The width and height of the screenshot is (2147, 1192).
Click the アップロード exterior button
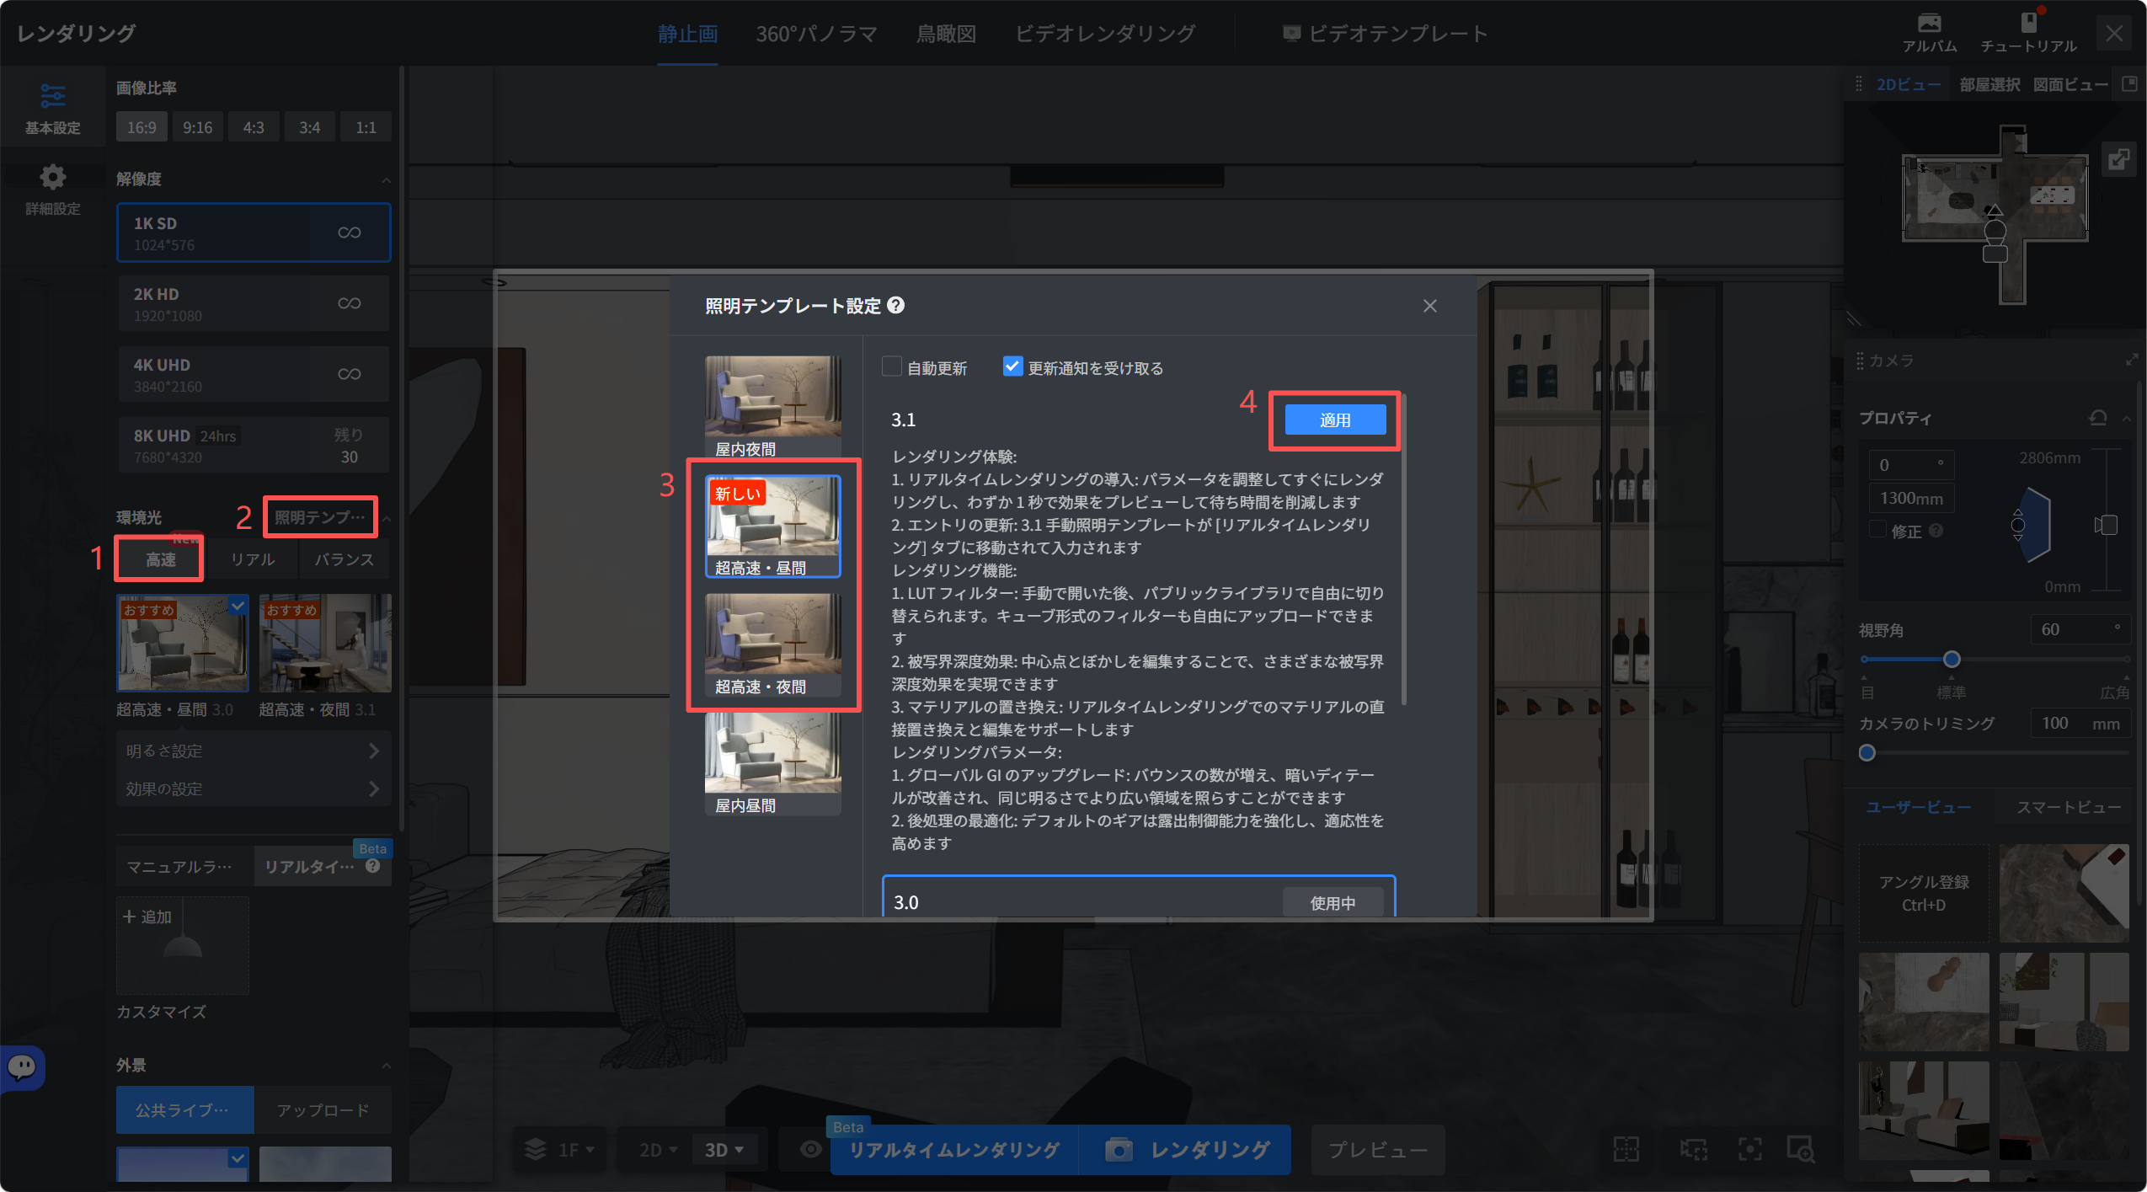(323, 1110)
